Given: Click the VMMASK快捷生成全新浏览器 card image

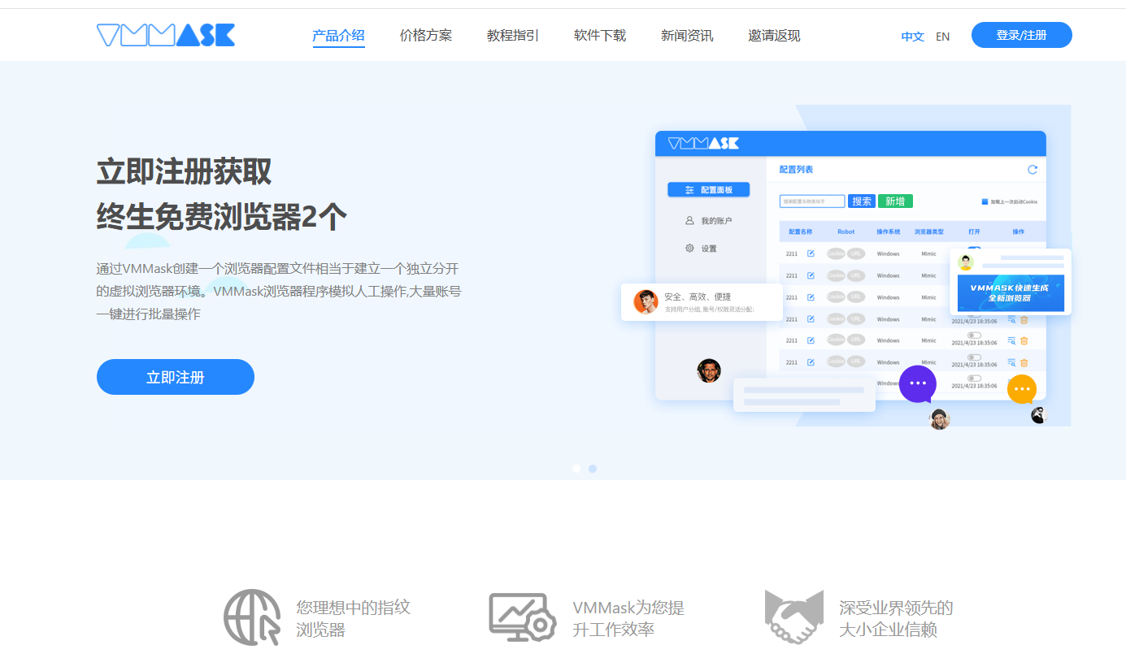Looking at the screenshot, I should 1011,293.
